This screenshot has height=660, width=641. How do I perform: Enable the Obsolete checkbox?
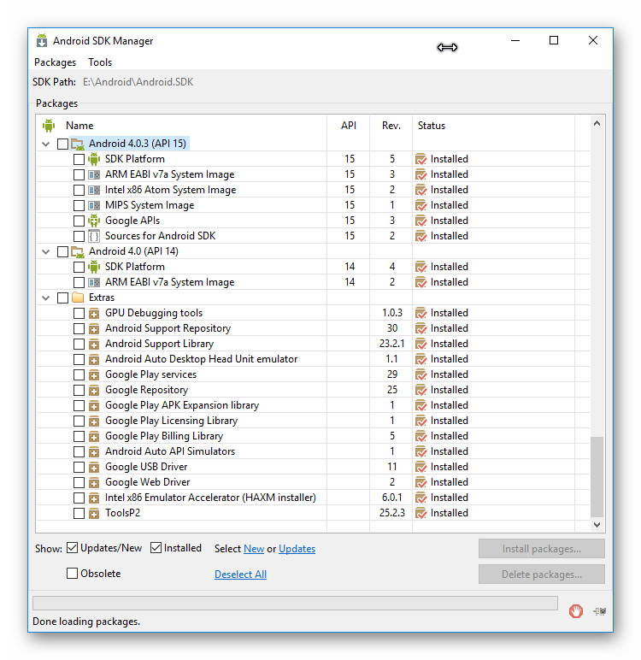(73, 574)
